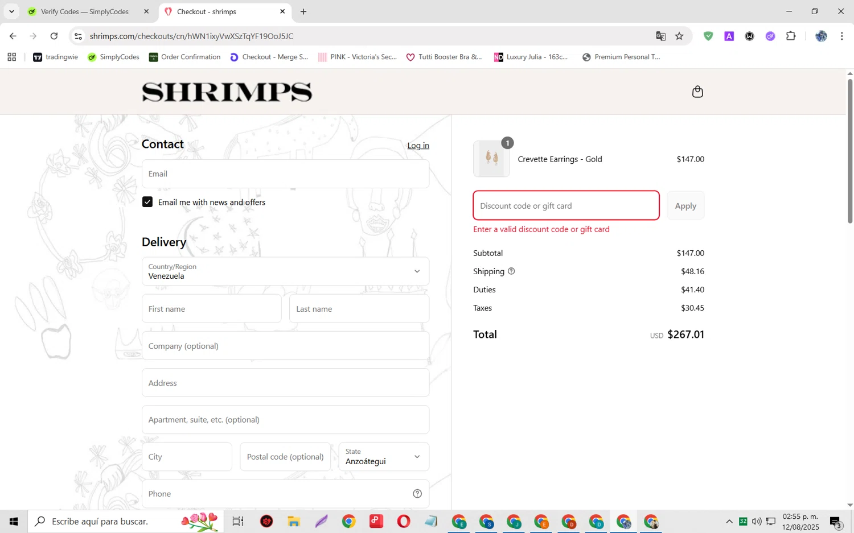Click the purple A extension icon
This screenshot has width=854, height=533.
[x=729, y=36]
